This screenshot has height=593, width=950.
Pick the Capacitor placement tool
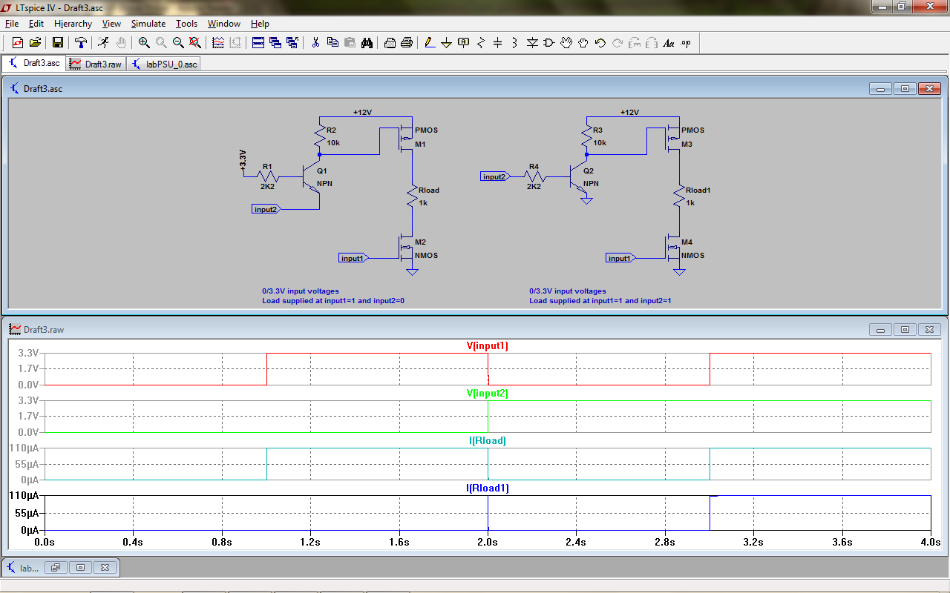click(498, 43)
